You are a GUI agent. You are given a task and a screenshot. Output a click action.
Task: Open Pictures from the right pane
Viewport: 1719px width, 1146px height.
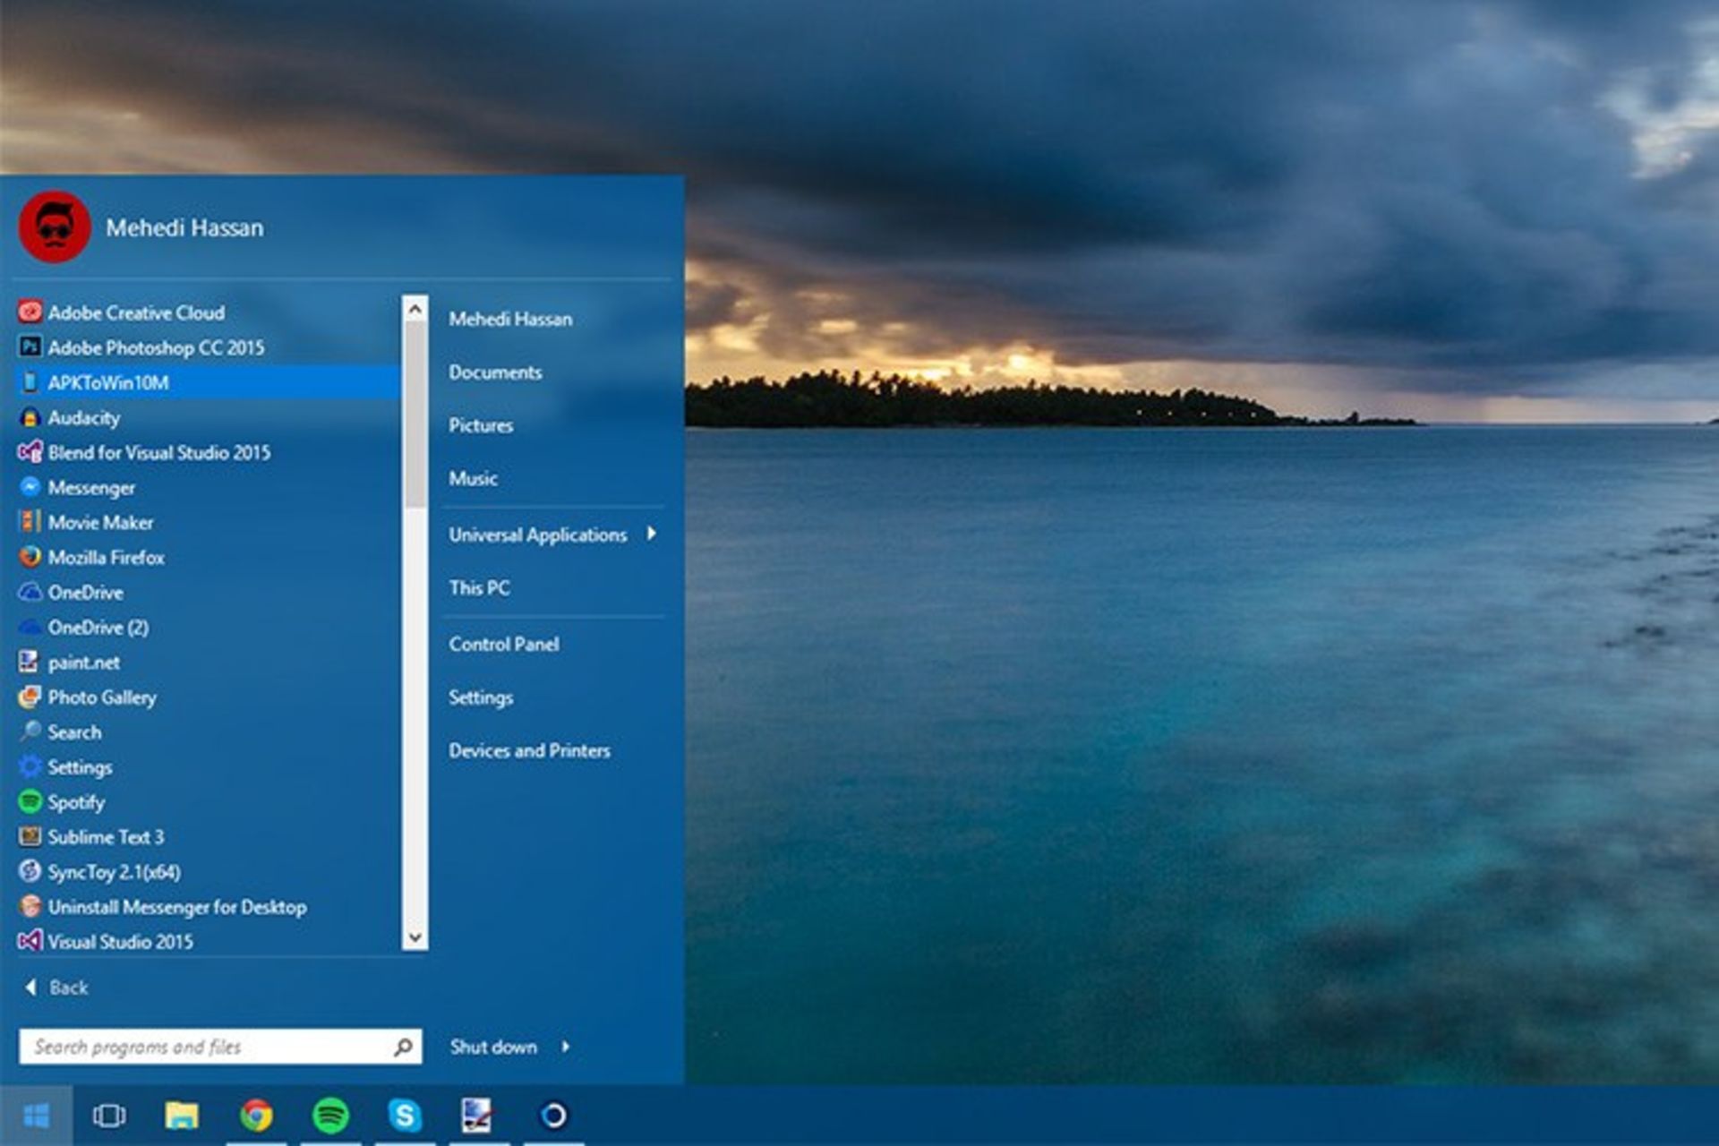click(x=481, y=425)
